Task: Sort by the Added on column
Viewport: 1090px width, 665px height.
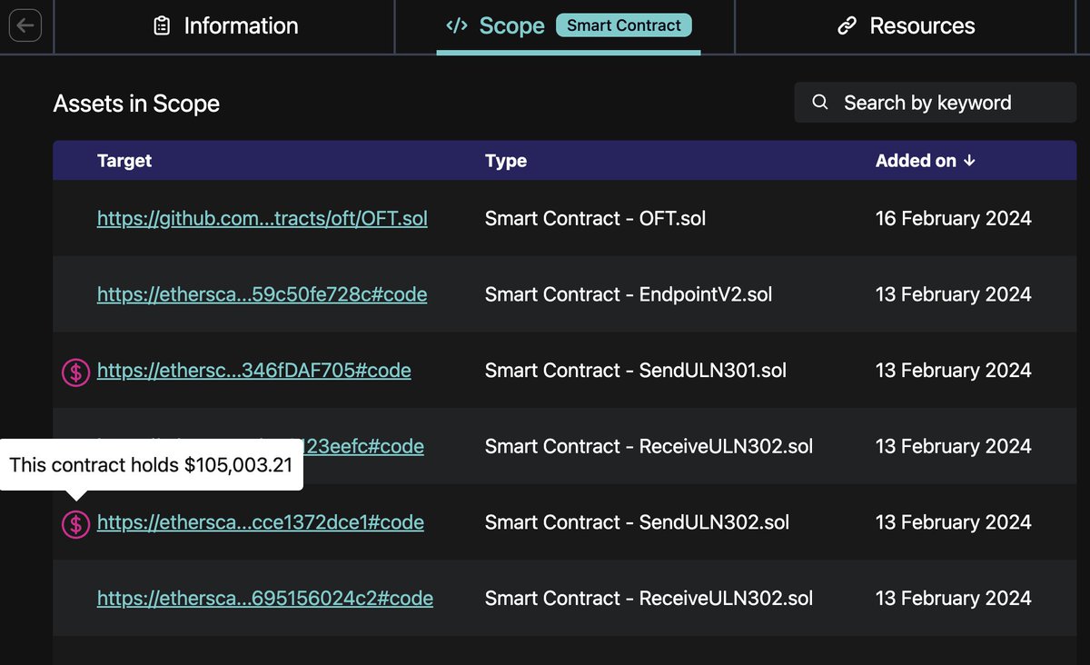Action: click(x=925, y=161)
